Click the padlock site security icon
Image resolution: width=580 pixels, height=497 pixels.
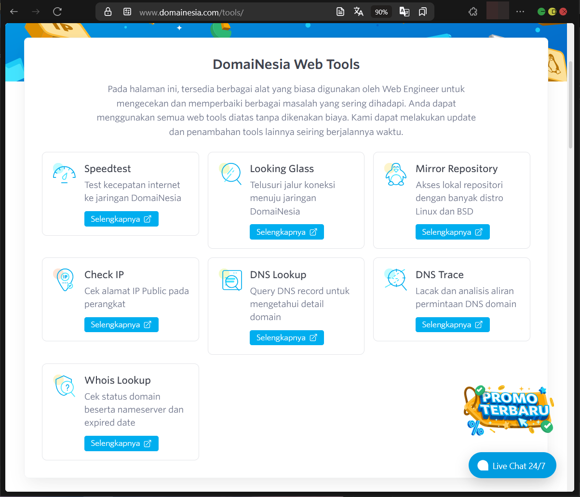pos(108,12)
